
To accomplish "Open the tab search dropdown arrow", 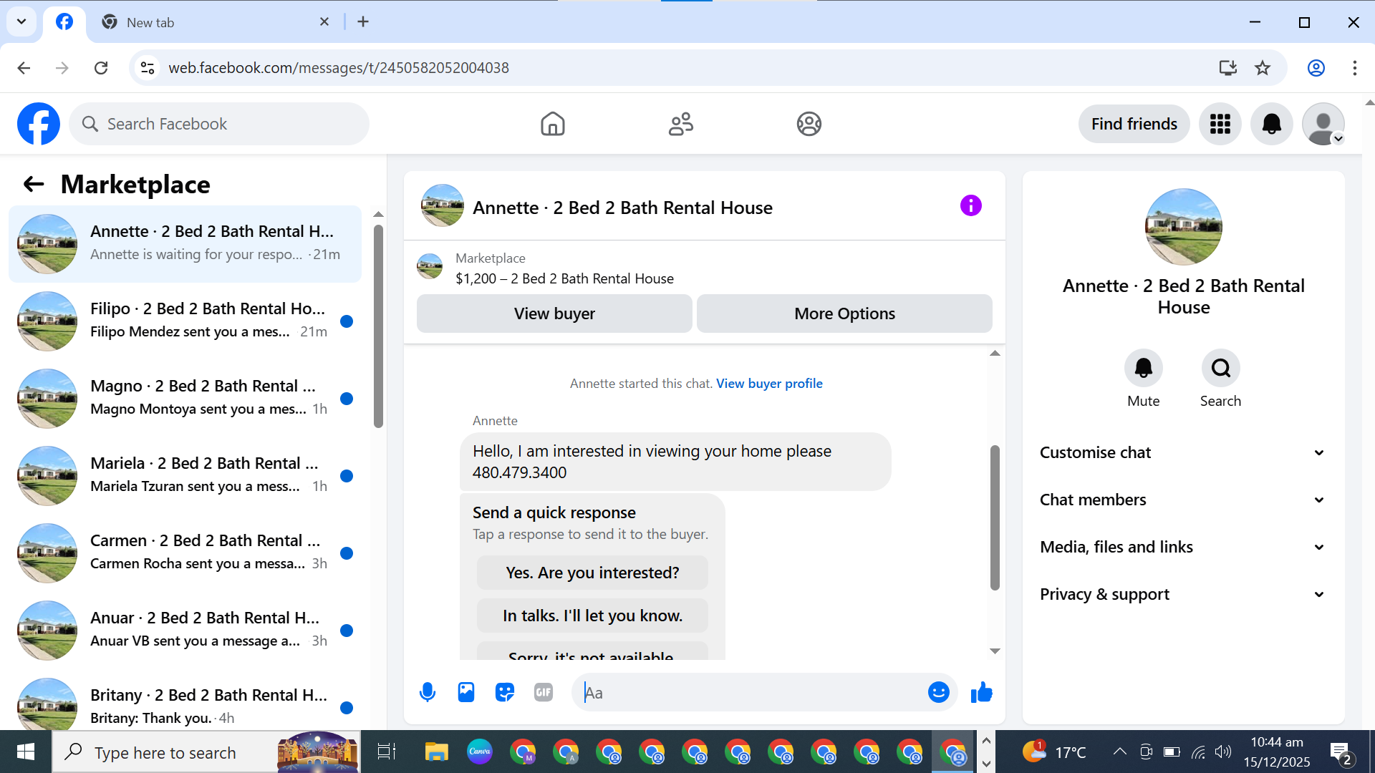I will coord(21,22).
